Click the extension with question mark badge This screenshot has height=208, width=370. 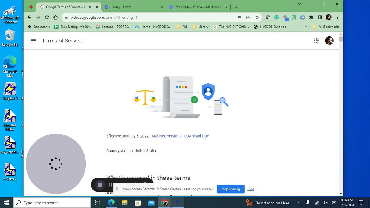[285, 18]
